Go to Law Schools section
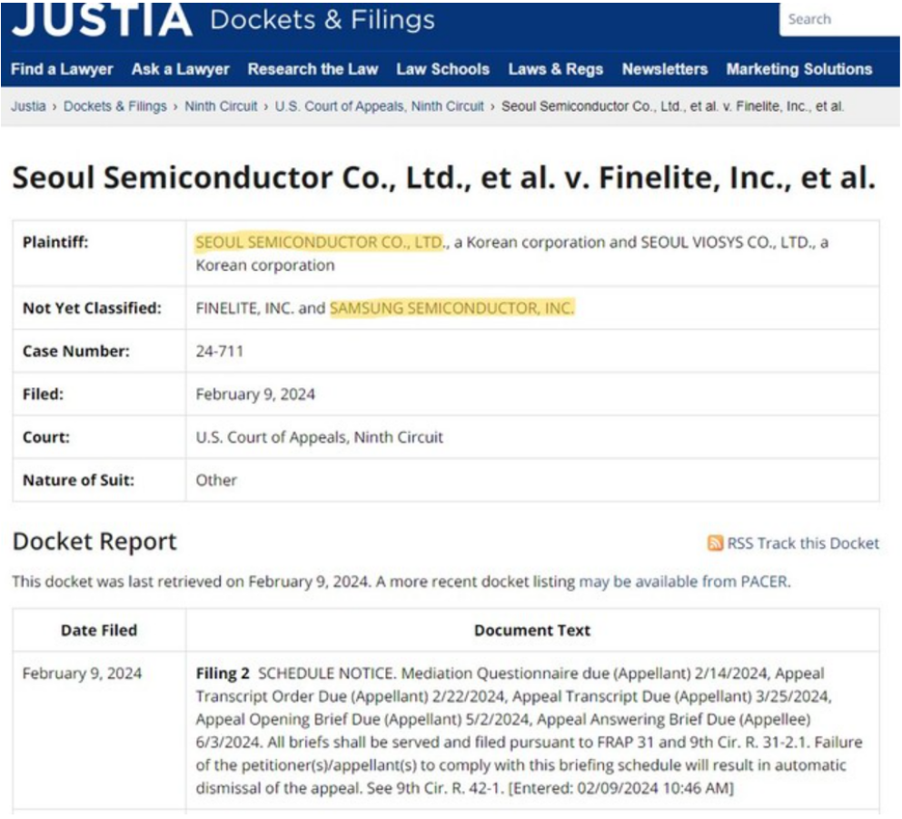 pos(442,69)
